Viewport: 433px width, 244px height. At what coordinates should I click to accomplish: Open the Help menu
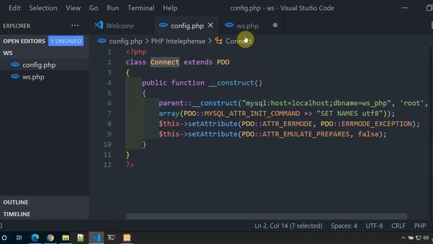[170, 8]
